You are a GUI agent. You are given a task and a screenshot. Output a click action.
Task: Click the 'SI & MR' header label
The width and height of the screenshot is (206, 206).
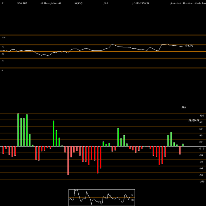click(22, 3)
